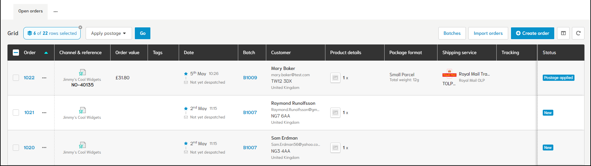Viewport: 591px width, 166px height.
Task: Toggle the select-all checkbox in header
Action: [16, 53]
